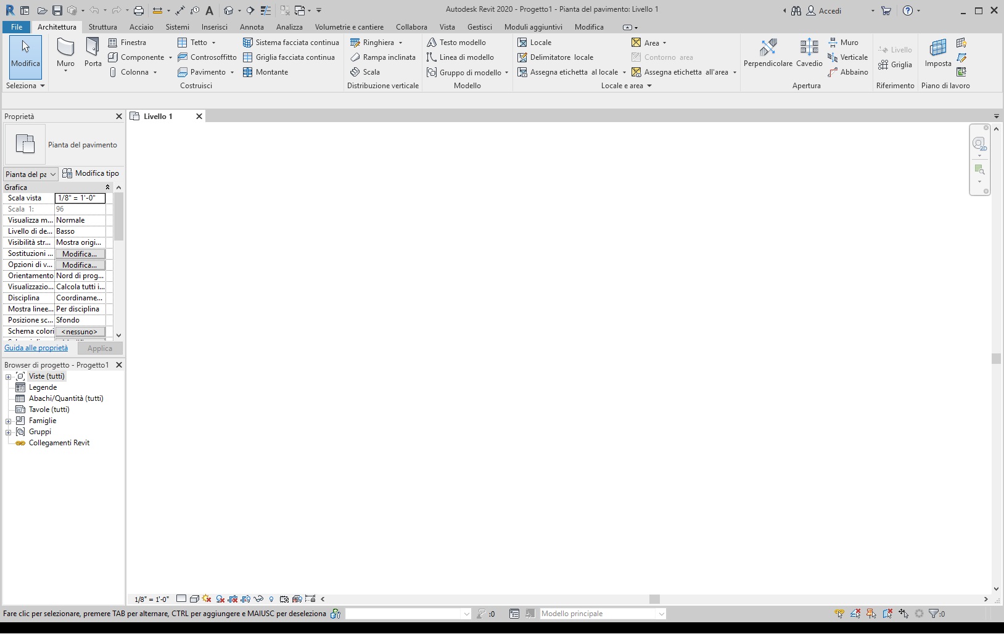1004x634 pixels.
Task: Open the Tetto roof dropdown arrow
Action: point(214,43)
